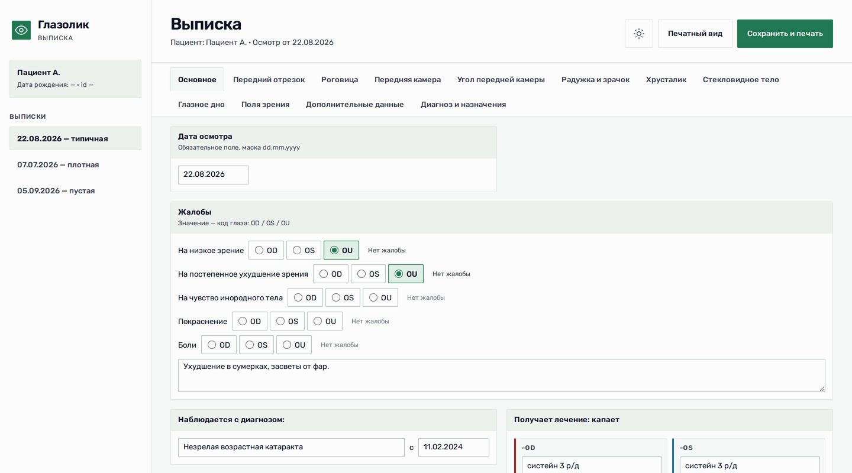Select record 22.08.2026 — типичная

point(75,138)
